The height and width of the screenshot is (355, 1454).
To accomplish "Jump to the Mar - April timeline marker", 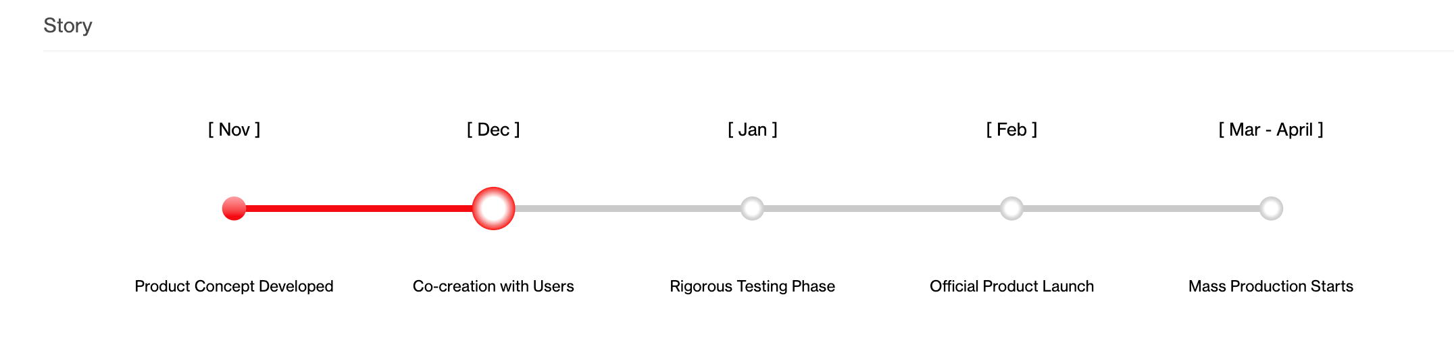I will (1271, 209).
